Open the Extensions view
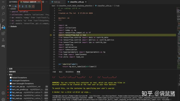This screenshot has height=101, width=180. pos(3,33)
